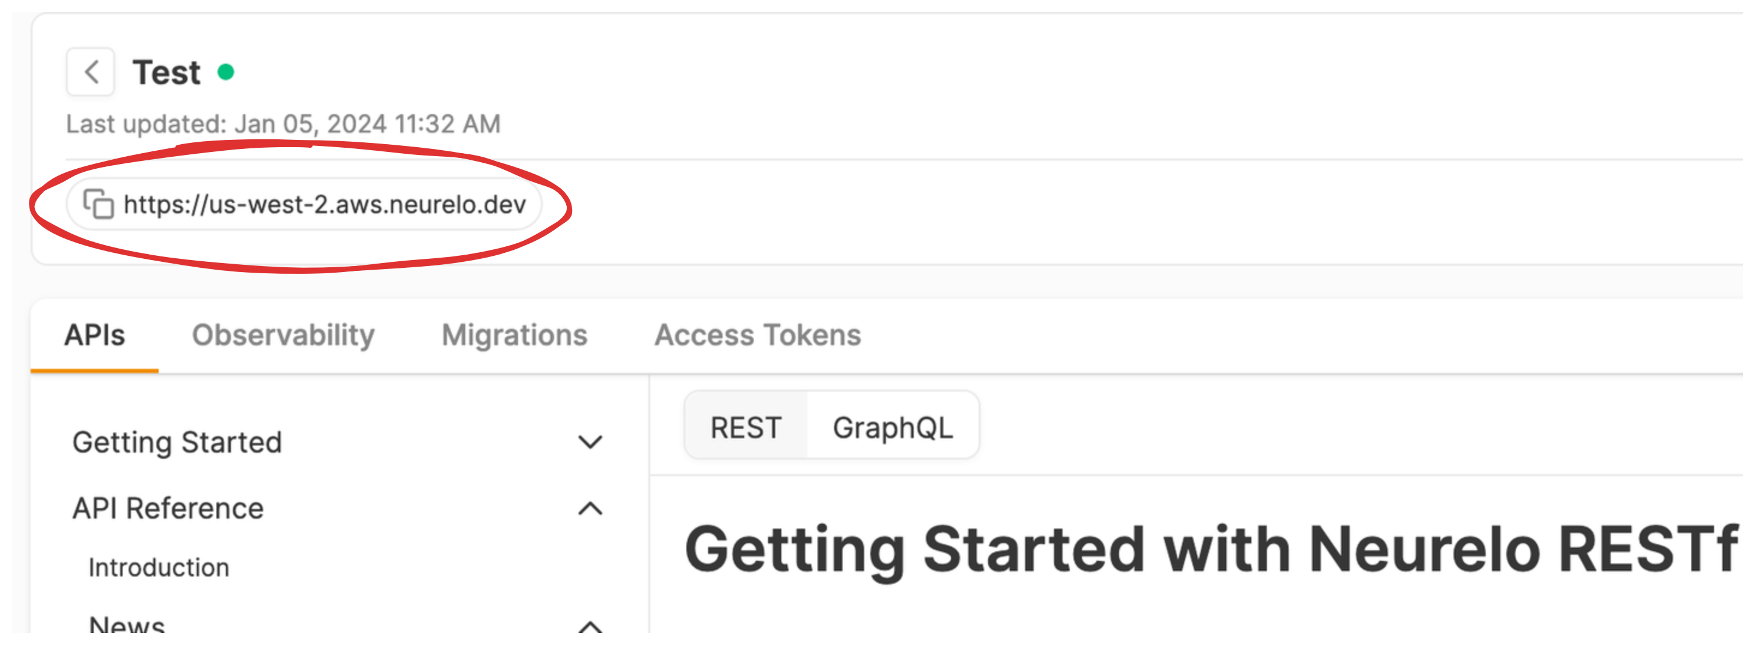Click the green status dot next to Test
Viewport: 1755px width, 645px height.
click(x=225, y=71)
